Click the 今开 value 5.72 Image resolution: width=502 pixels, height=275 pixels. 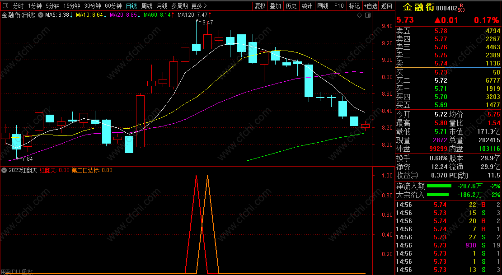coord(441,115)
